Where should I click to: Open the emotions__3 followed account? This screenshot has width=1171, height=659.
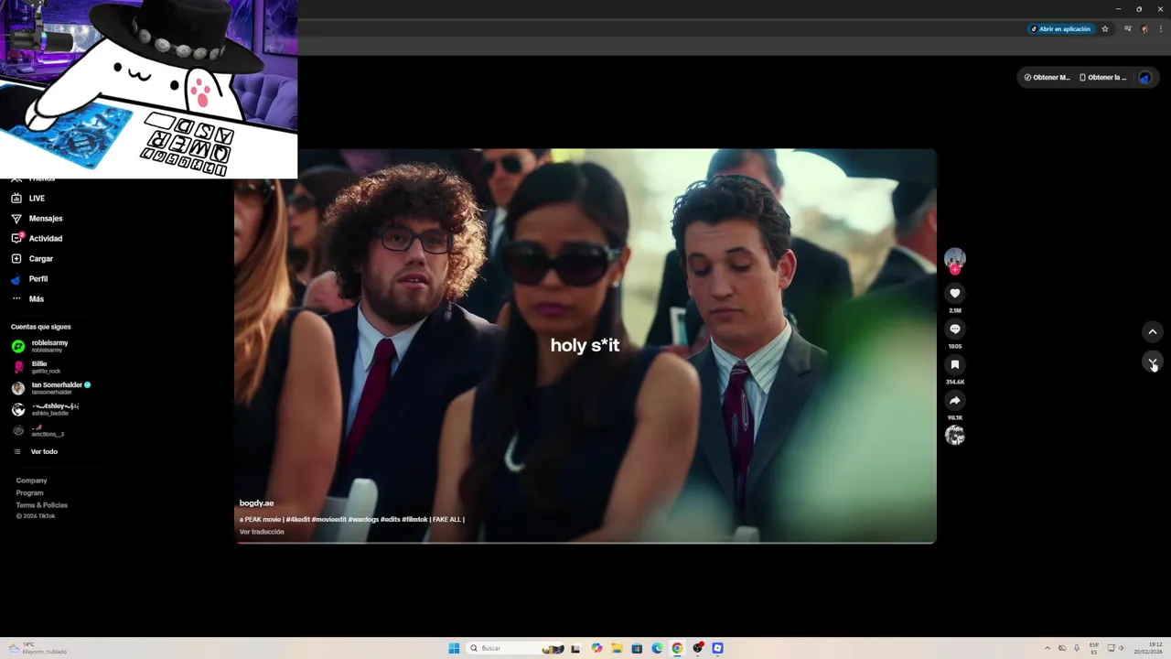pos(38,430)
